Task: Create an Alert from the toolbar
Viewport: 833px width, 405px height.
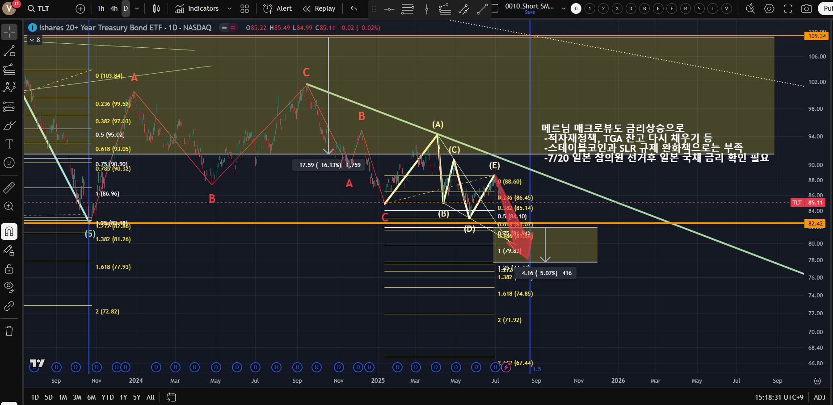Action: click(x=277, y=8)
